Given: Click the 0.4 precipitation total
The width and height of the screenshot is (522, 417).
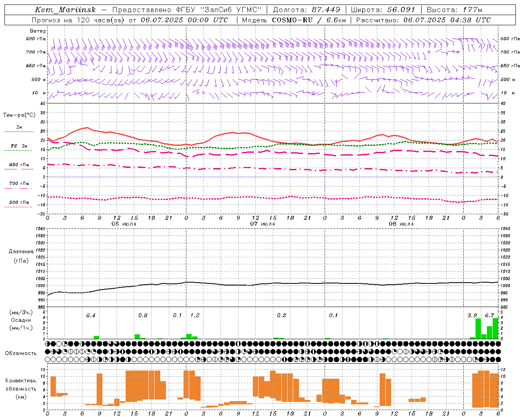Looking at the screenshot, I should tap(91, 316).
